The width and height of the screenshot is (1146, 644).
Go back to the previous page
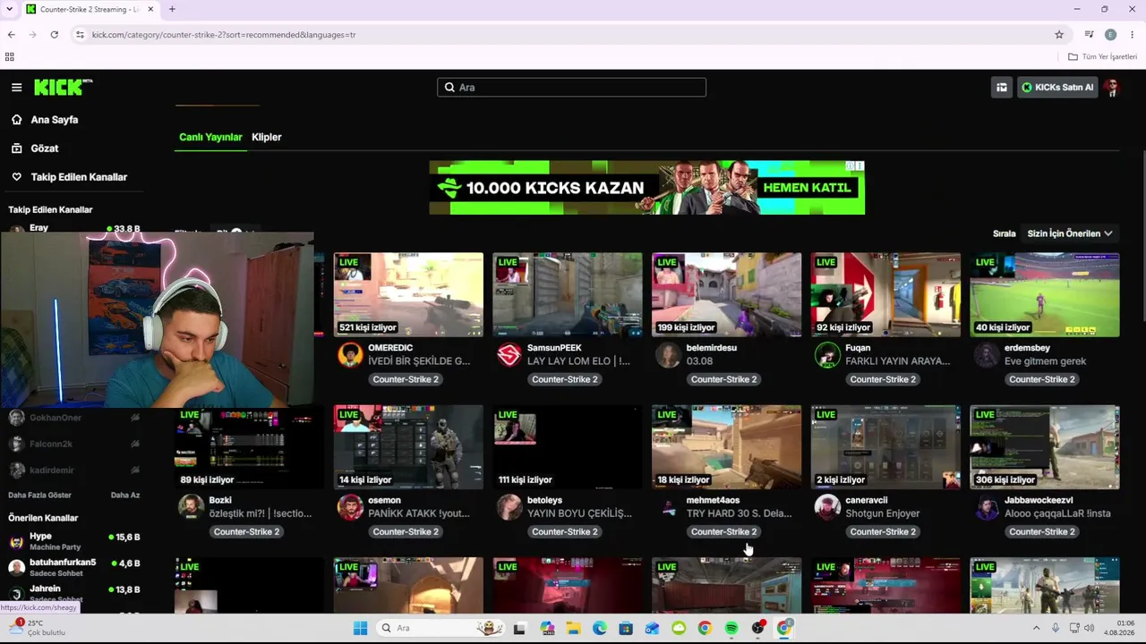pos(11,35)
